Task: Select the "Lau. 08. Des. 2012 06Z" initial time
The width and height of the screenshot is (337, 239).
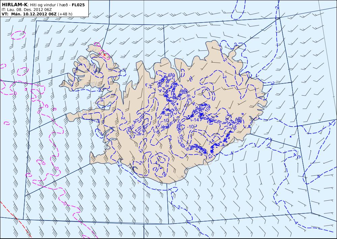Action: (x=29, y=10)
